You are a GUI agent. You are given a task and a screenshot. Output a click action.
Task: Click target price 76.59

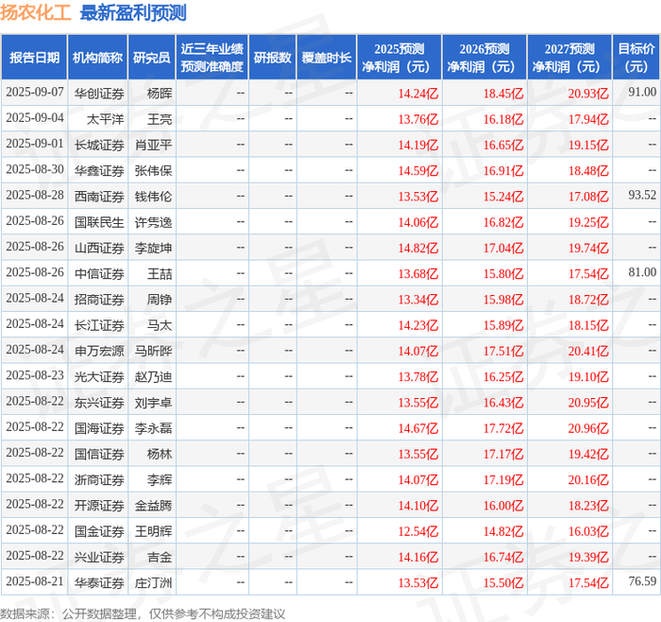click(642, 581)
